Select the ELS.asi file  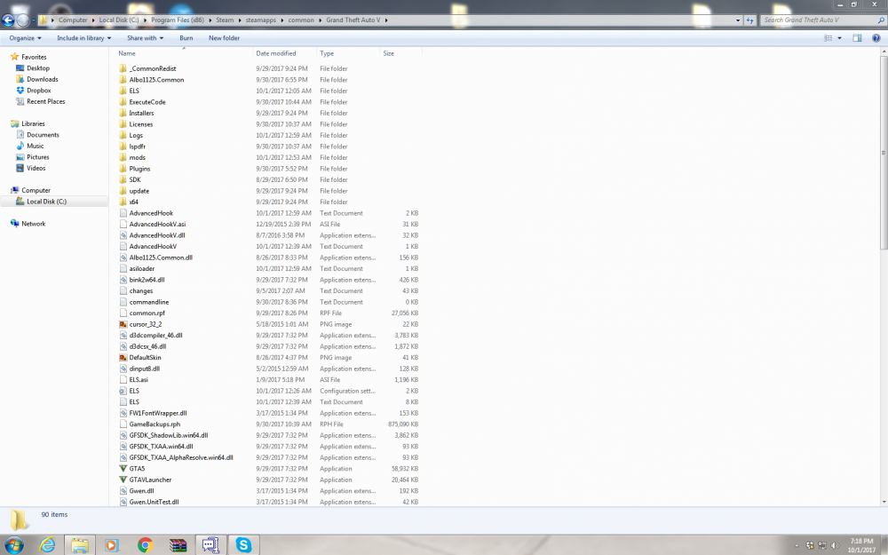(139, 380)
